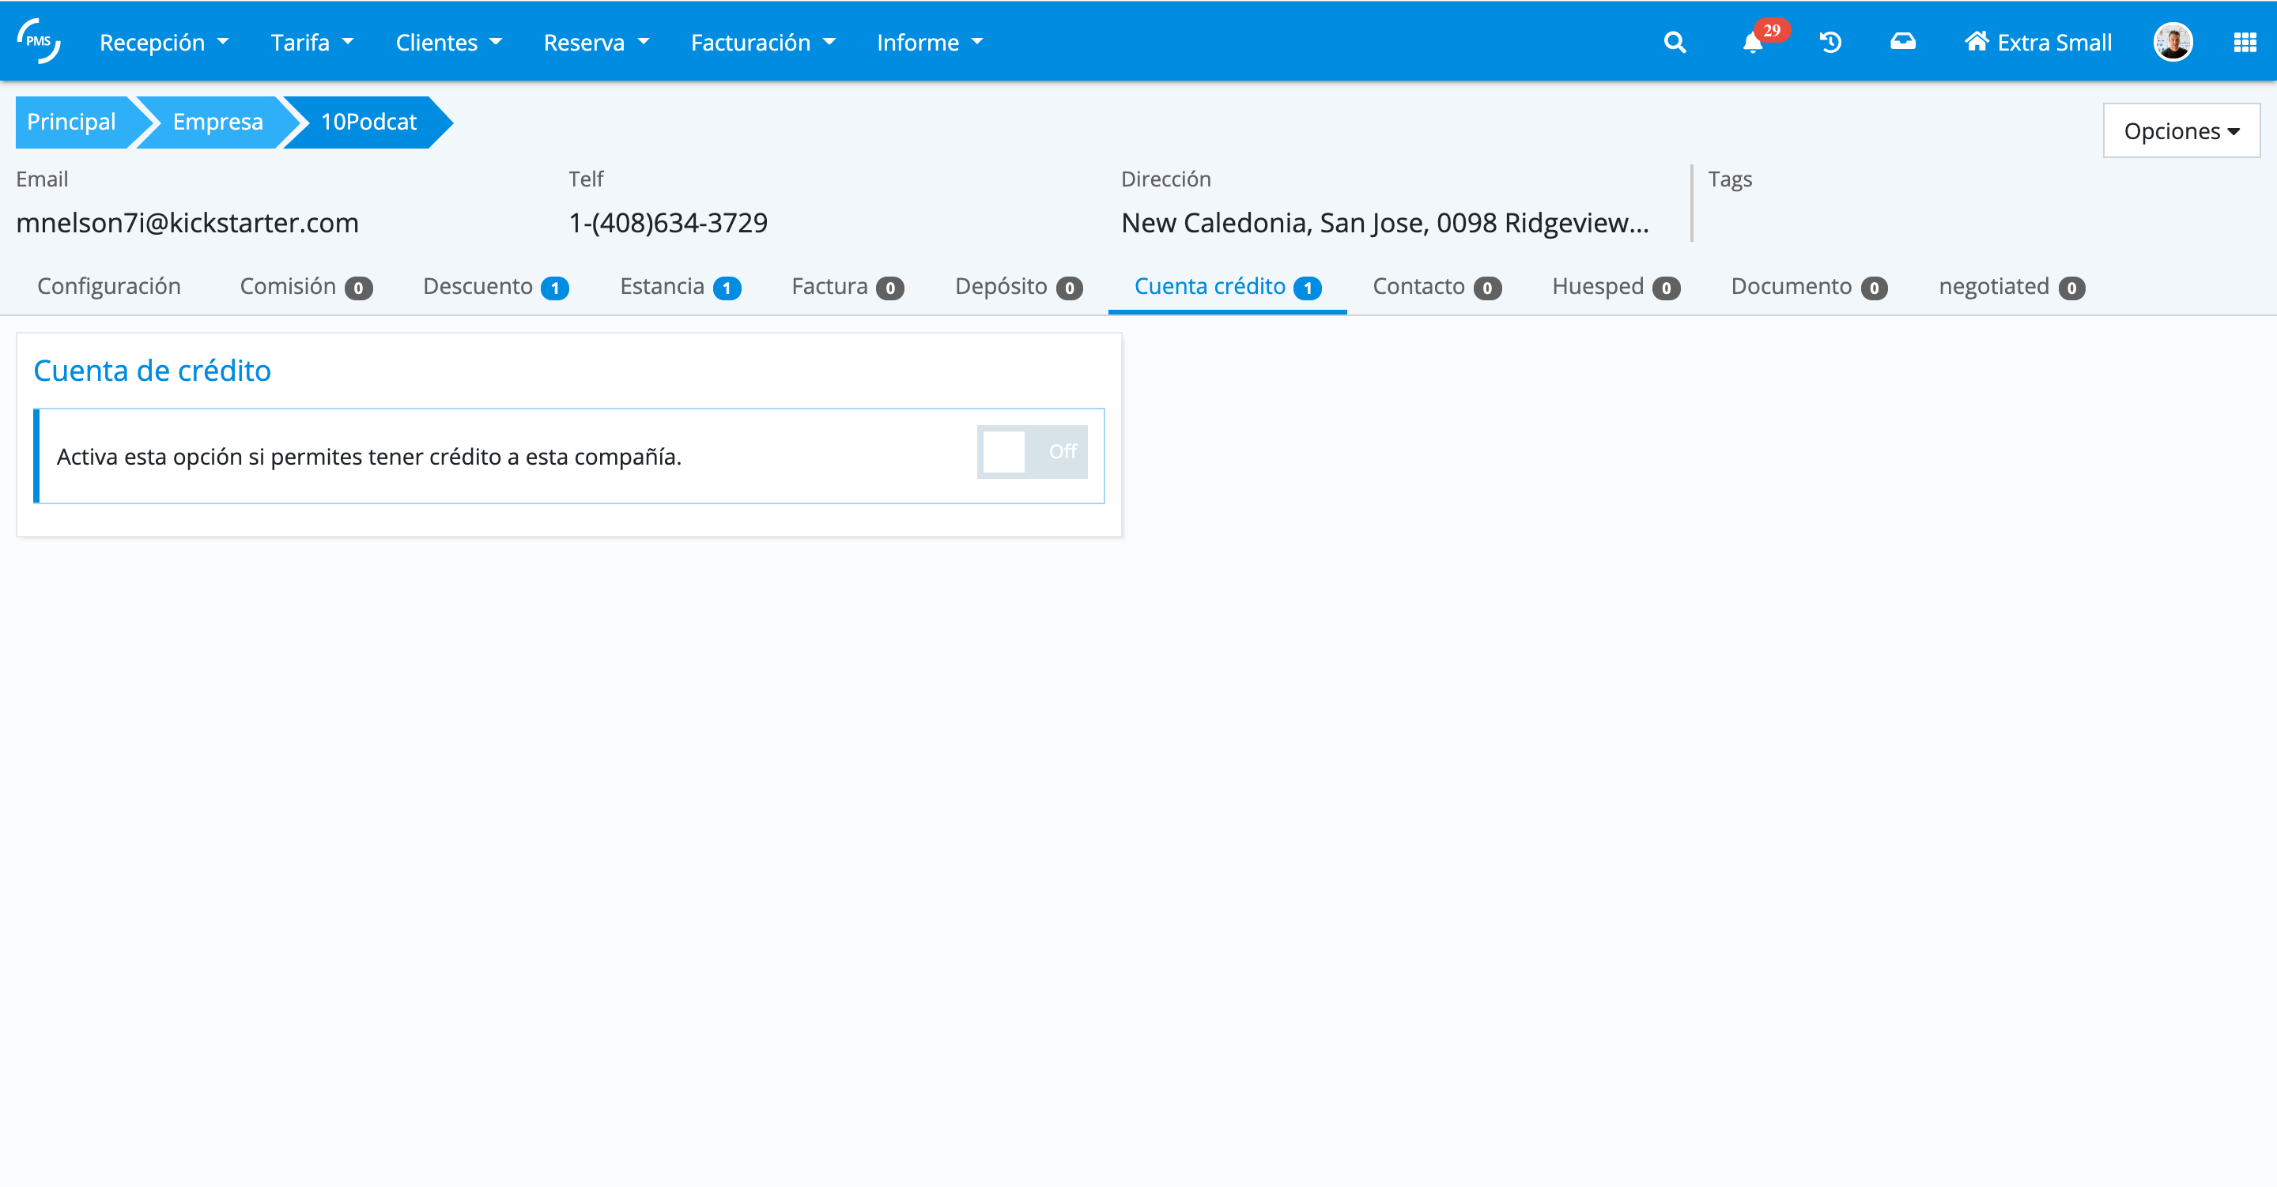Enable the company credit Off toggle
Image resolution: width=2277 pixels, height=1187 pixels.
tap(1032, 451)
